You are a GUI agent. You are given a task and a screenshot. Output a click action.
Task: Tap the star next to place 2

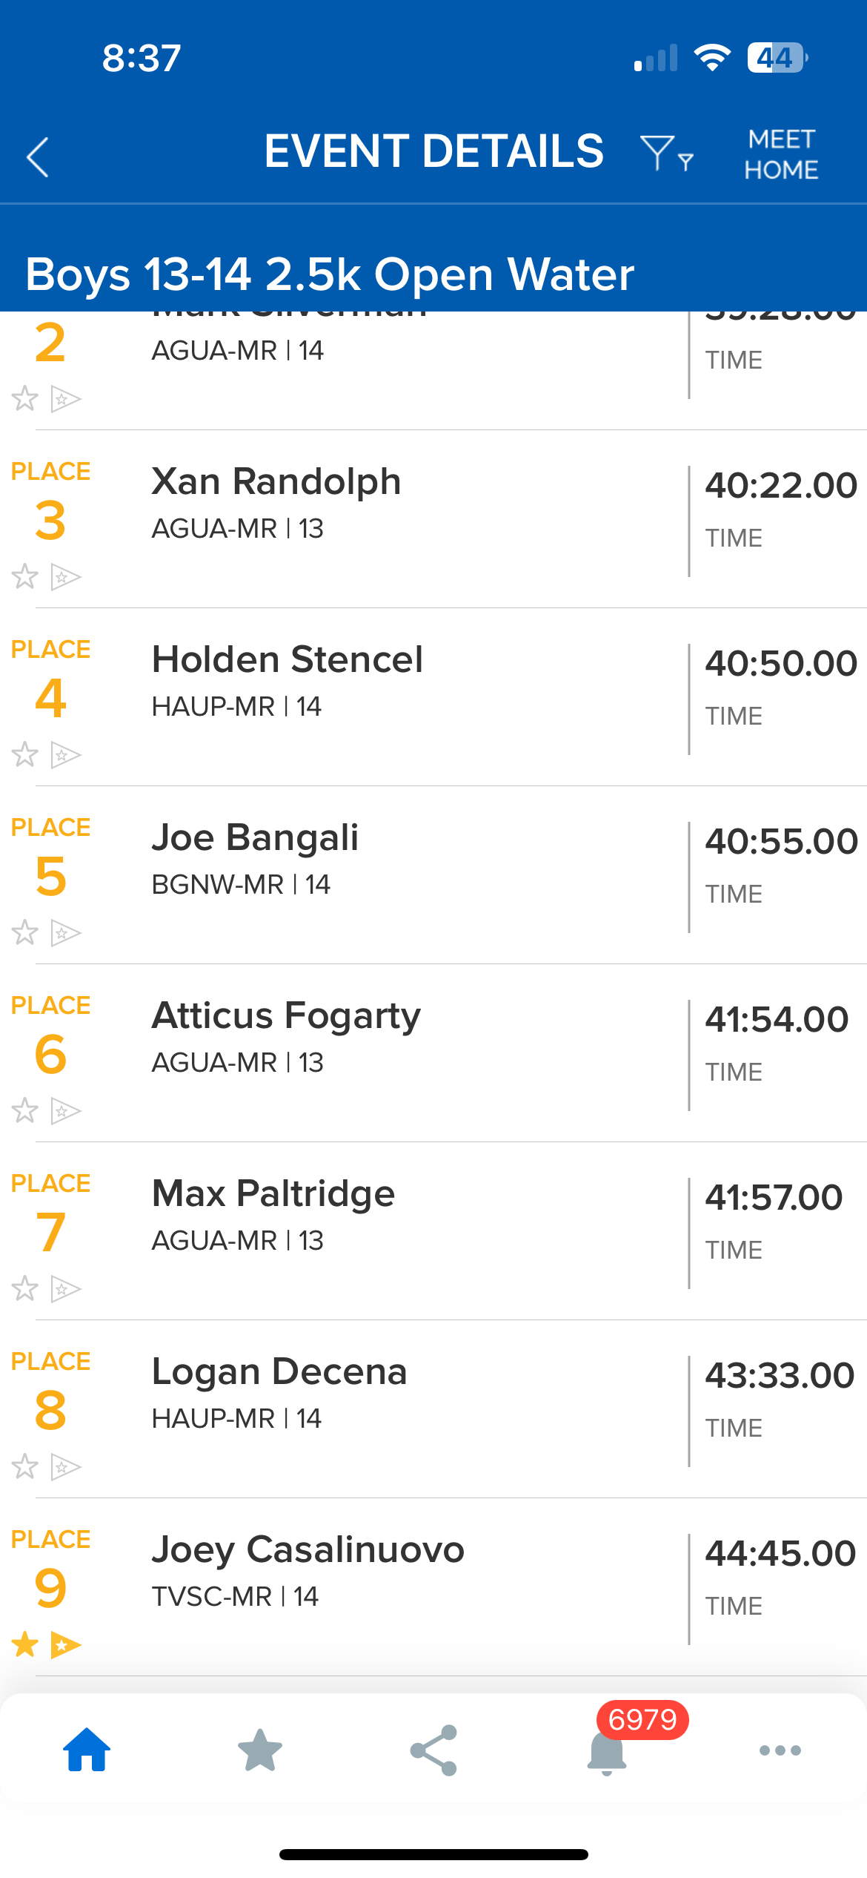point(25,398)
